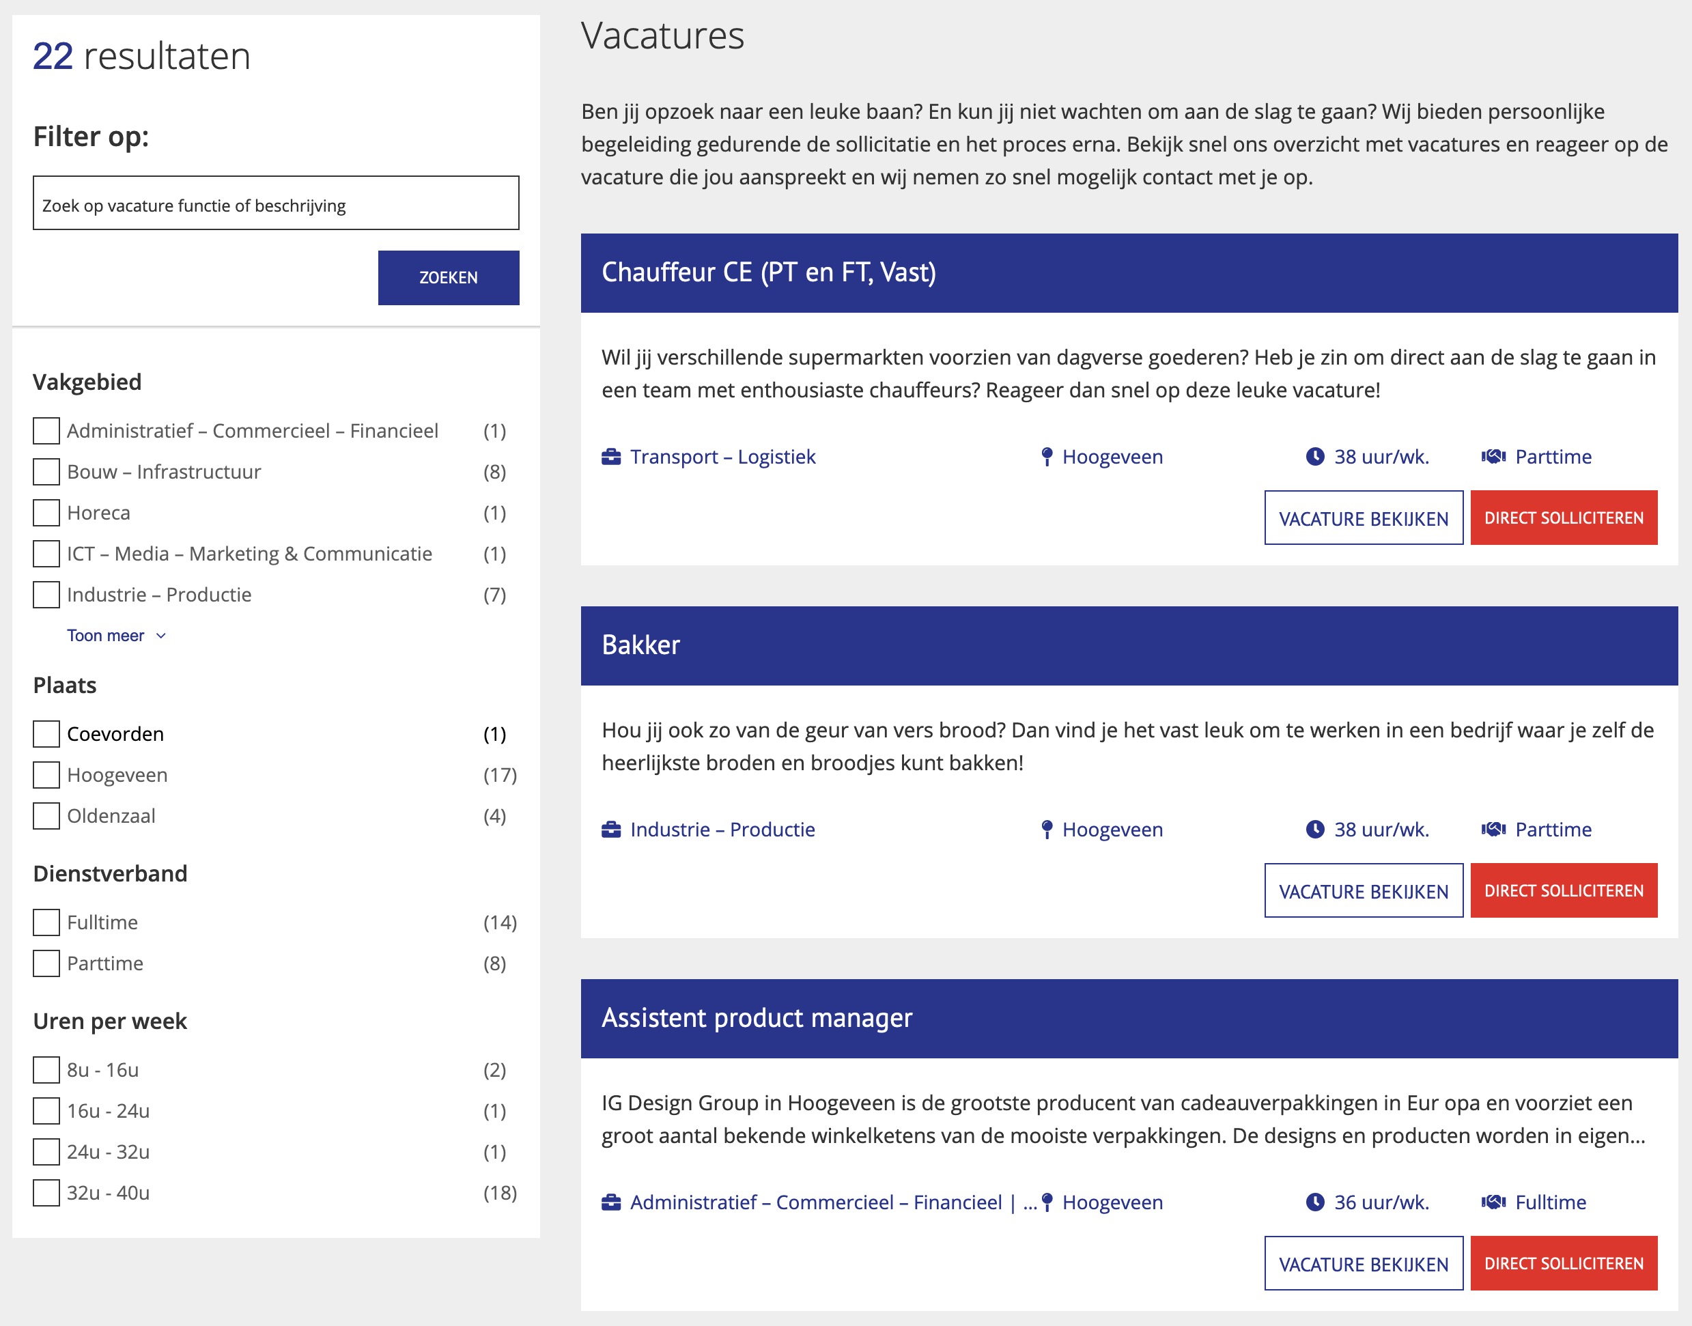This screenshot has width=1692, height=1326.
Task: Click handshake icon beside Fulltime in vacancy card
Action: tap(1493, 1202)
